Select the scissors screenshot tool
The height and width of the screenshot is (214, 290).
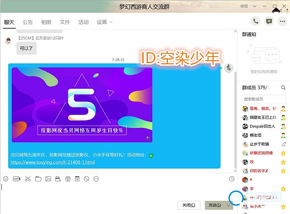pyautogui.click(x=28, y=179)
